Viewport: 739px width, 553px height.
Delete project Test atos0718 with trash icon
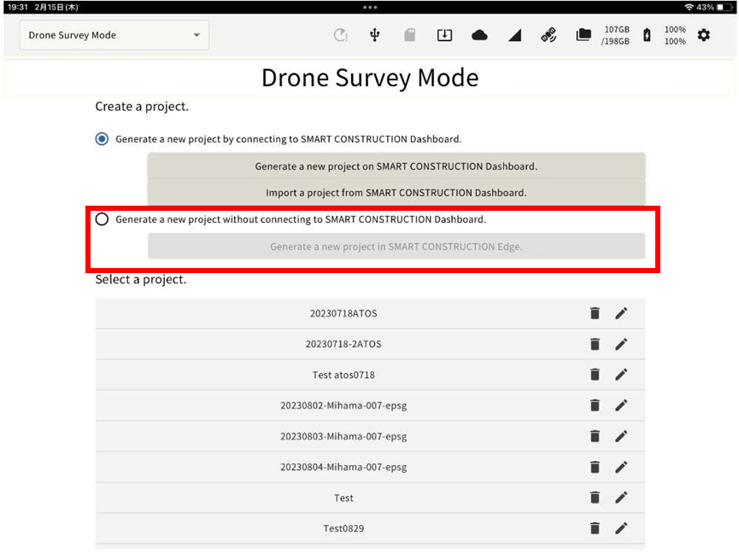click(x=595, y=374)
